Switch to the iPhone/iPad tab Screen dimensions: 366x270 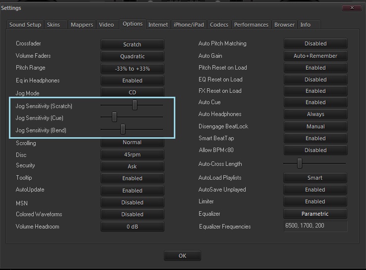pos(189,25)
